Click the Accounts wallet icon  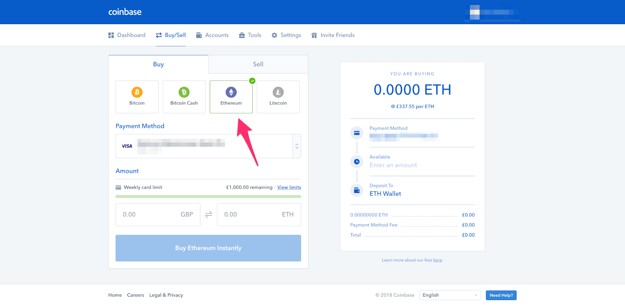point(199,35)
